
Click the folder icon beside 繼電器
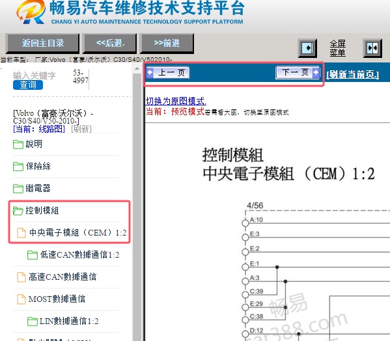18,189
